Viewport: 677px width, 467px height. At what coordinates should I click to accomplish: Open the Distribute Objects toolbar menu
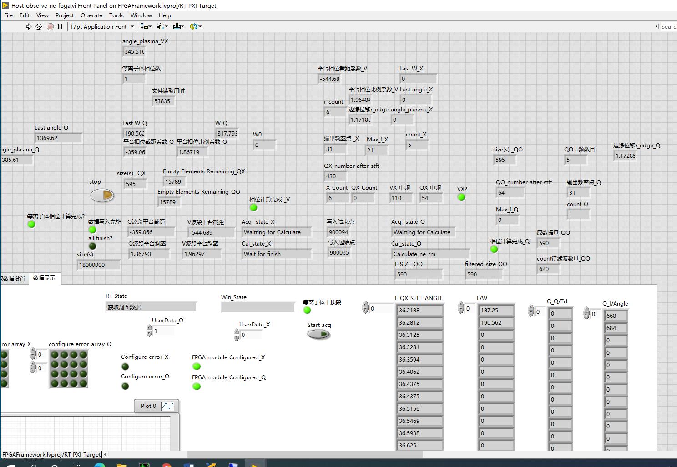pyautogui.click(x=162, y=27)
